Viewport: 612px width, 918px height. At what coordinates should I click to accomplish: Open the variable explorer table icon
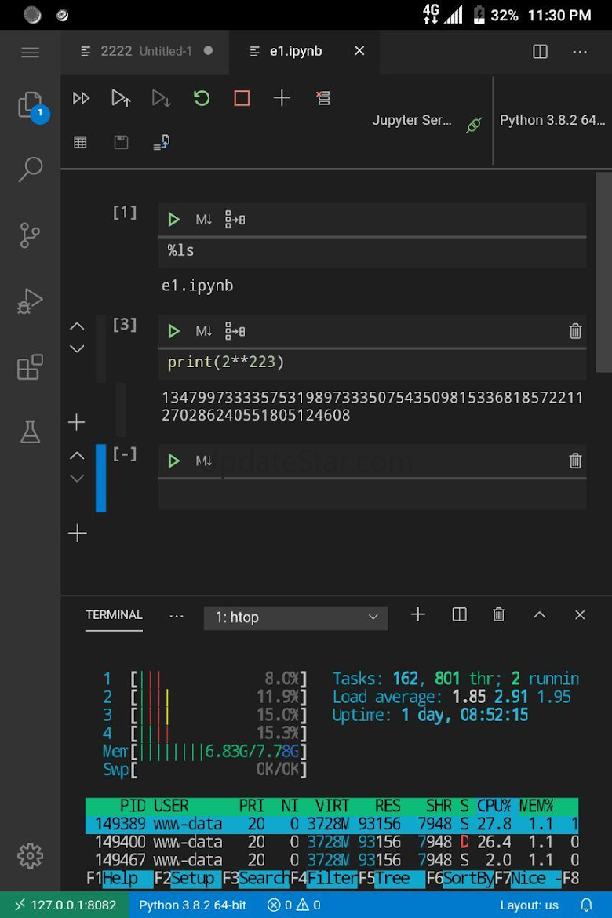tap(80, 142)
